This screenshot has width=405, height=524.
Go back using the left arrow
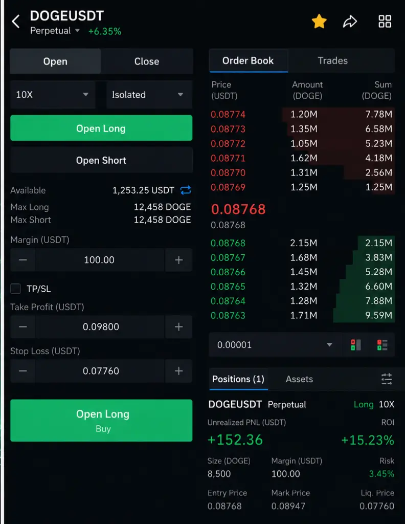(16, 21)
